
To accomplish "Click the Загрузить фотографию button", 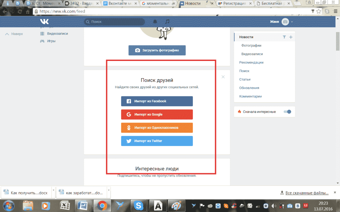I will [x=157, y=50].
